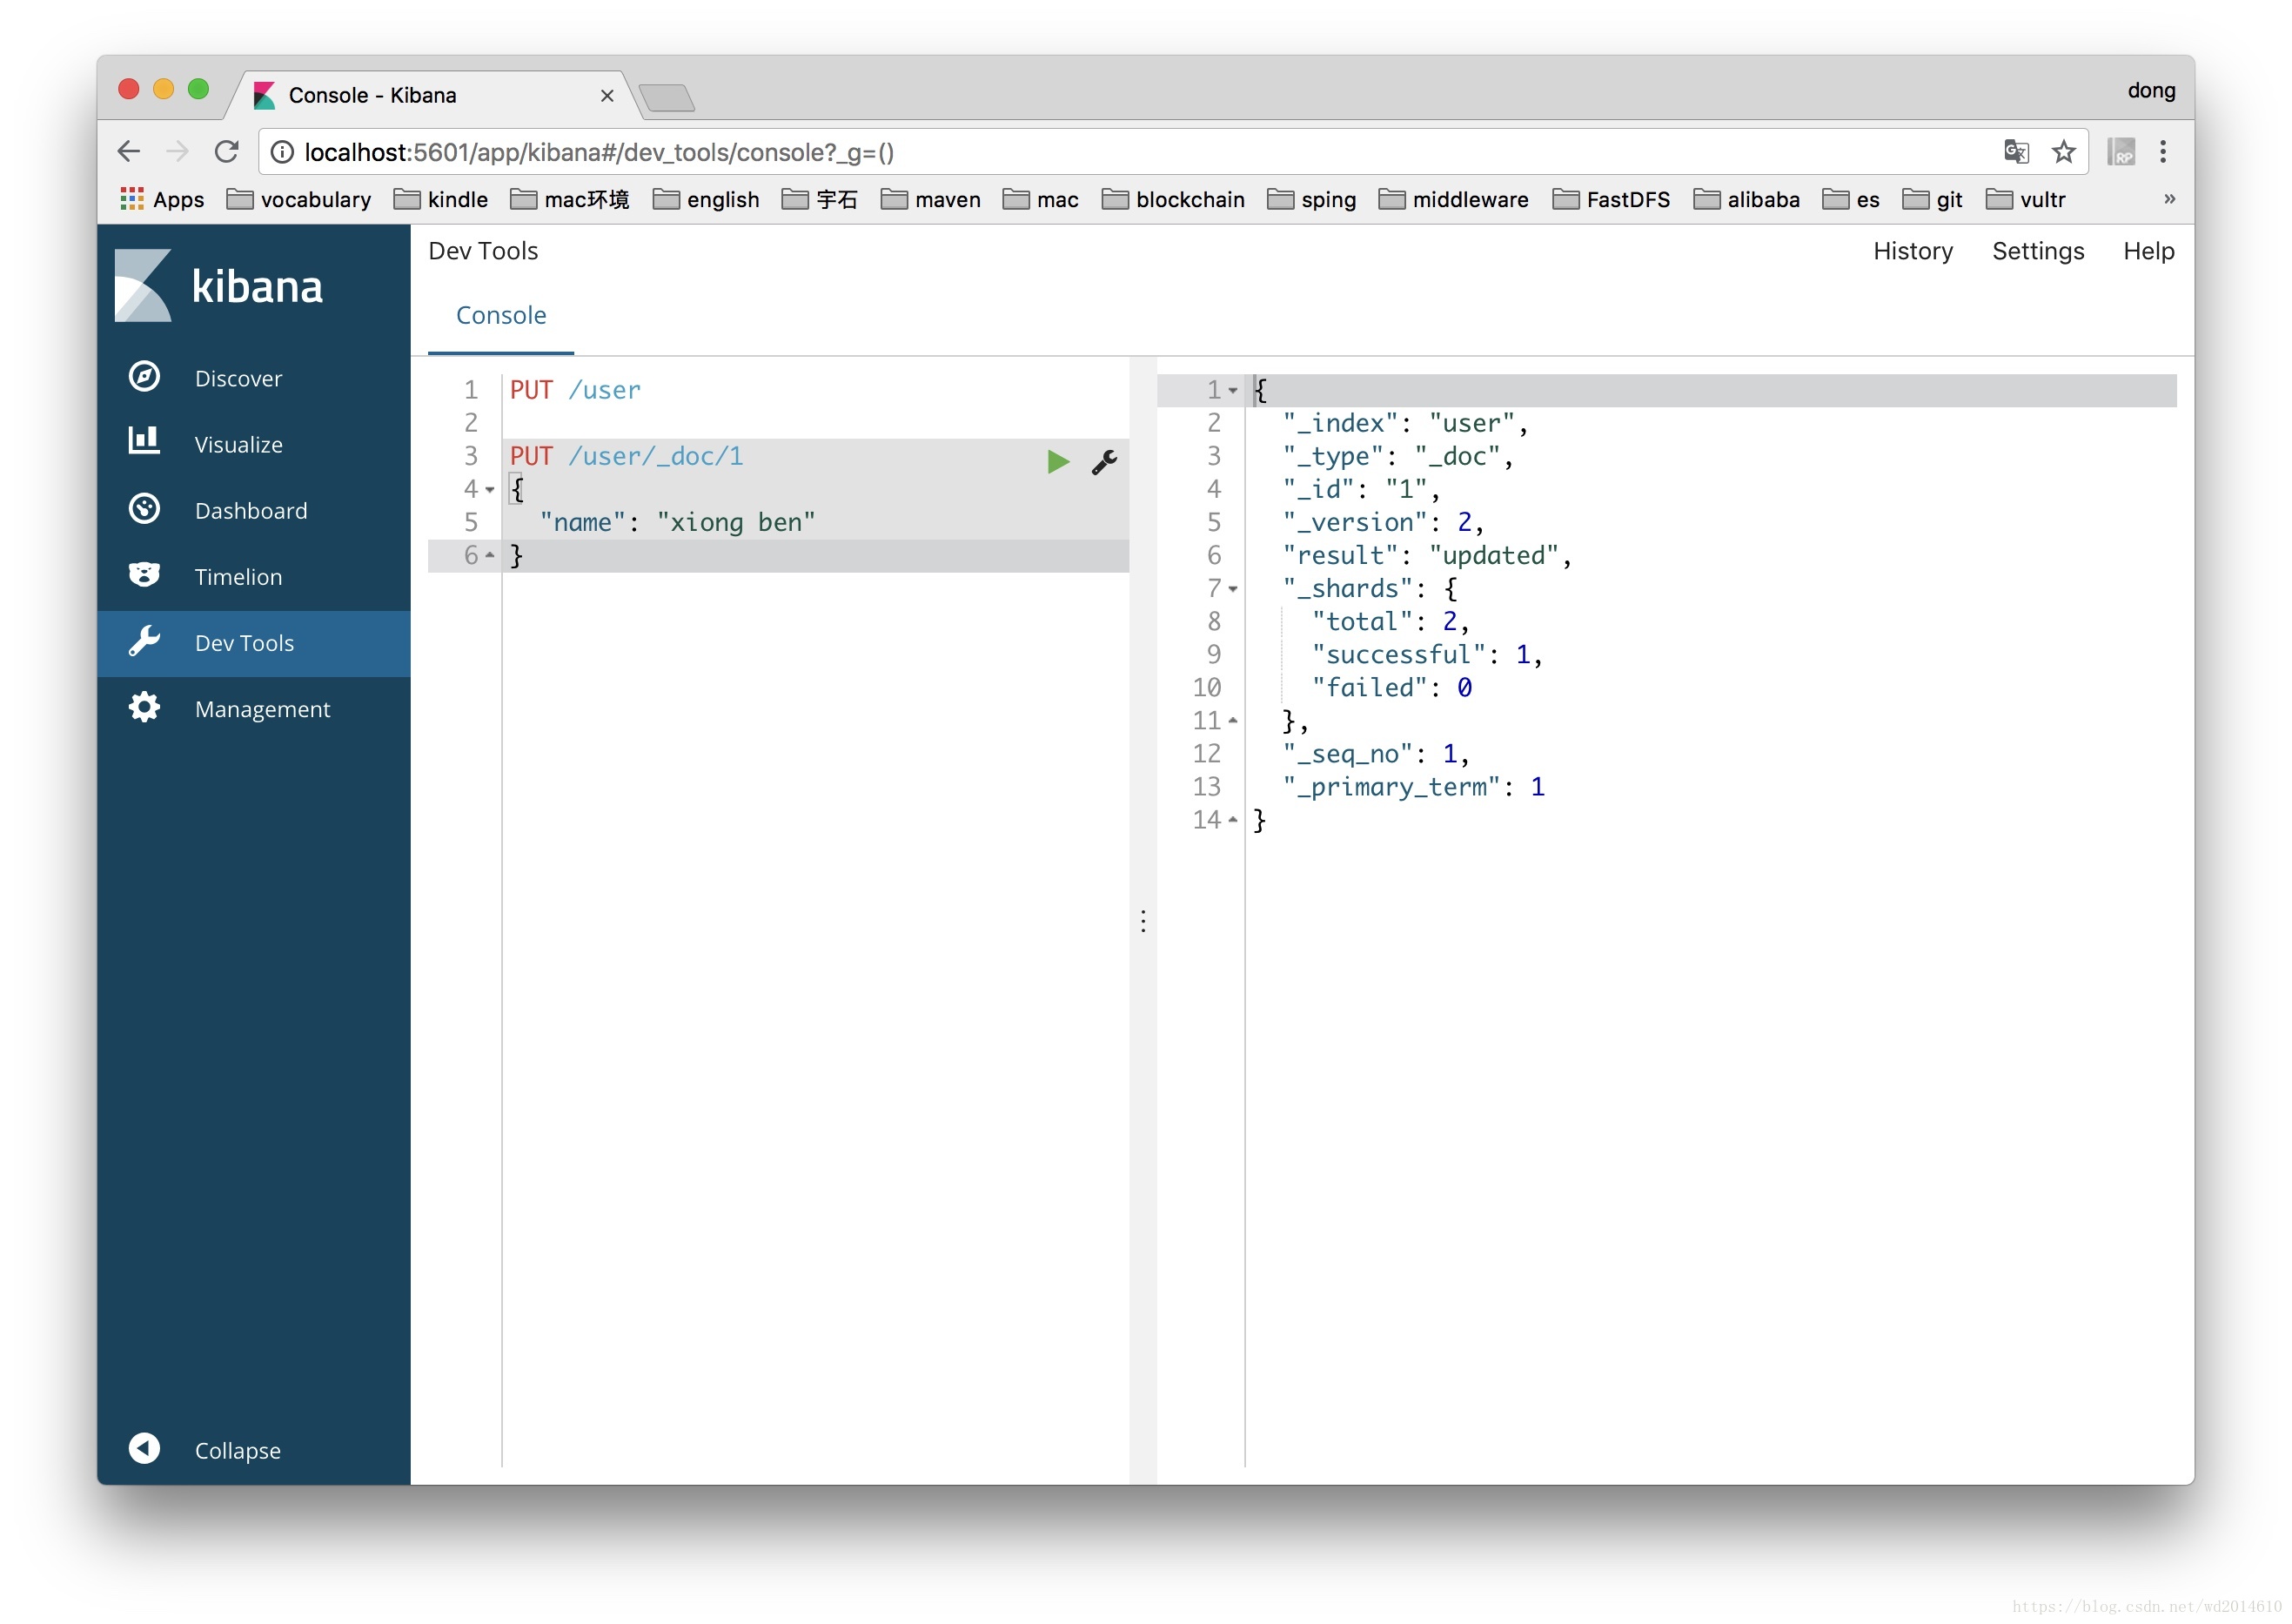
Task: Click the "_version": 2 output line
Action: [1383, 522]
